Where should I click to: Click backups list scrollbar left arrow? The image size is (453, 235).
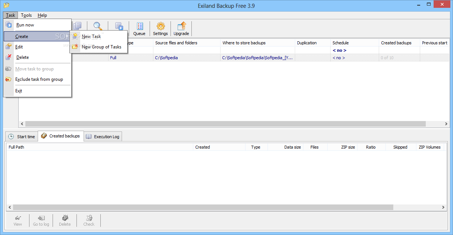pyautogui.click(x=10, y=207)
